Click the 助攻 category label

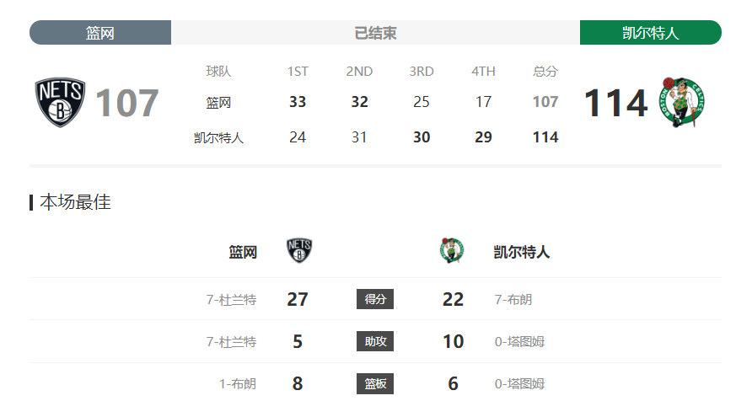[x=375, y=341]
